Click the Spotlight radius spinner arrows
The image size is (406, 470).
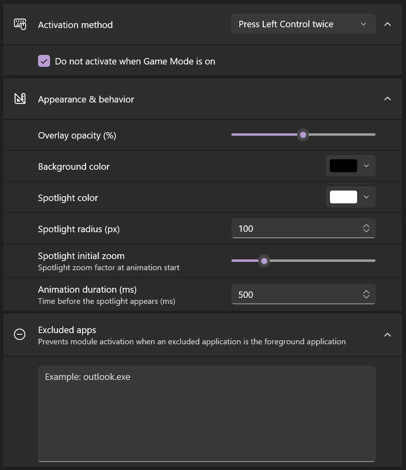pos(366,229)
